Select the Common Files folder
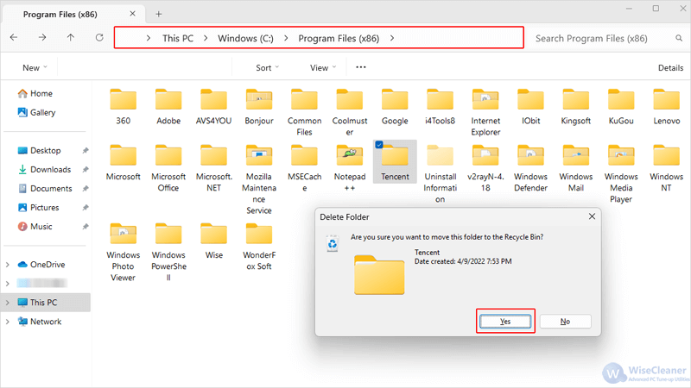This screenshot has height=388, width=691. [x=304, y=113]
